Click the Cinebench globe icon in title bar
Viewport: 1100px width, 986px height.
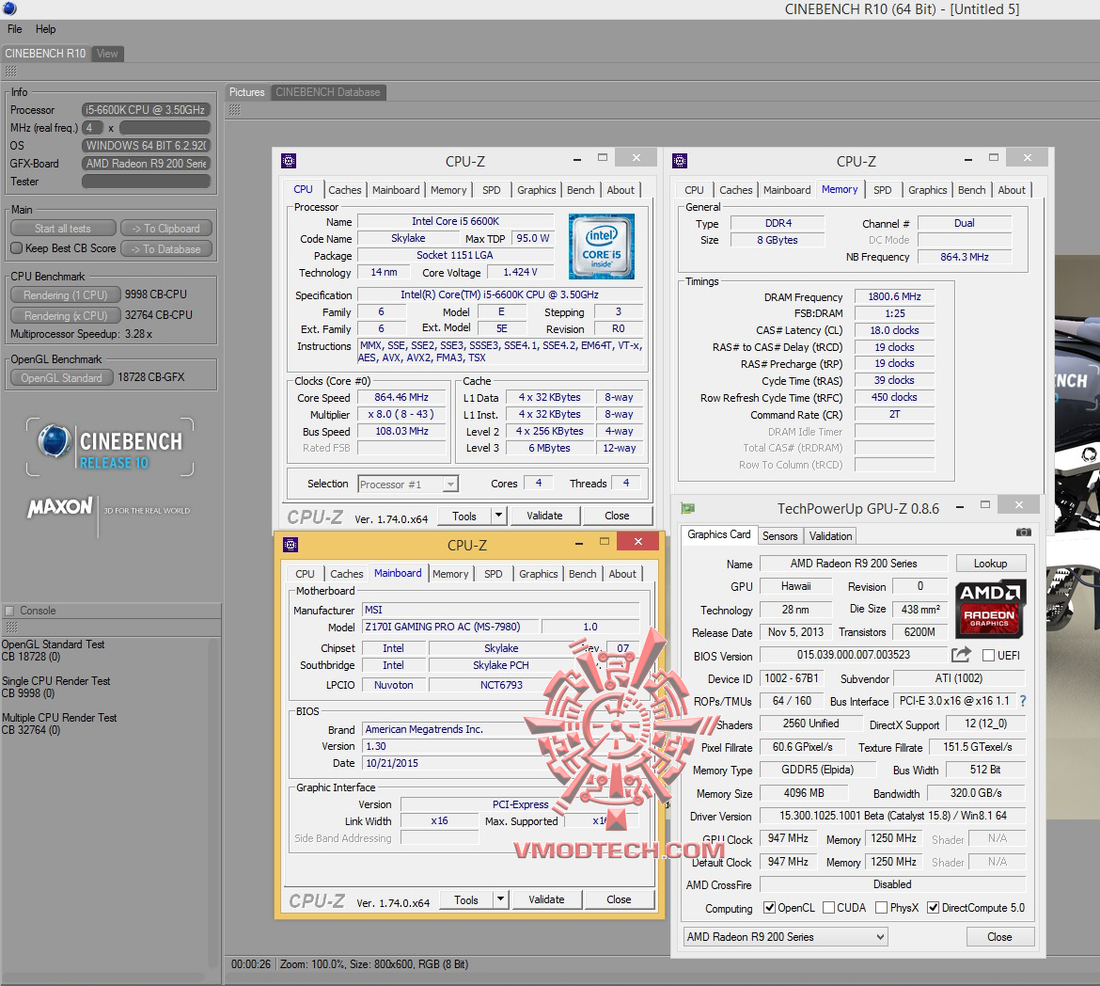[x=9, y=8]
